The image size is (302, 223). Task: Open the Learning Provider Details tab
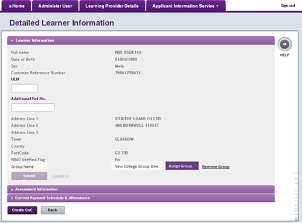112,6
